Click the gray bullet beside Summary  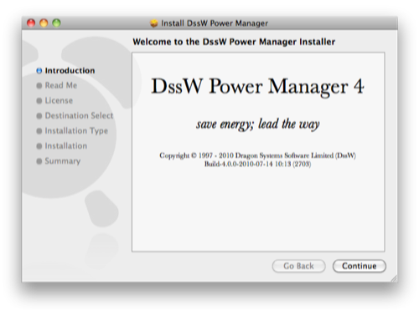point(39,161)
